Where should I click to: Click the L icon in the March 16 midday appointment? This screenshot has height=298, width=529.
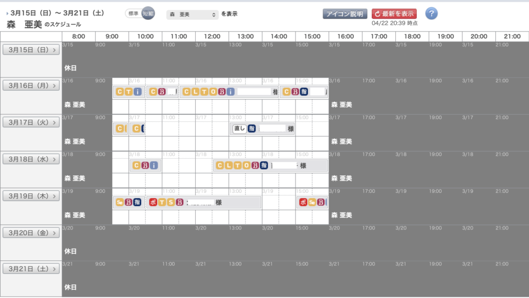tap(195, 92)
